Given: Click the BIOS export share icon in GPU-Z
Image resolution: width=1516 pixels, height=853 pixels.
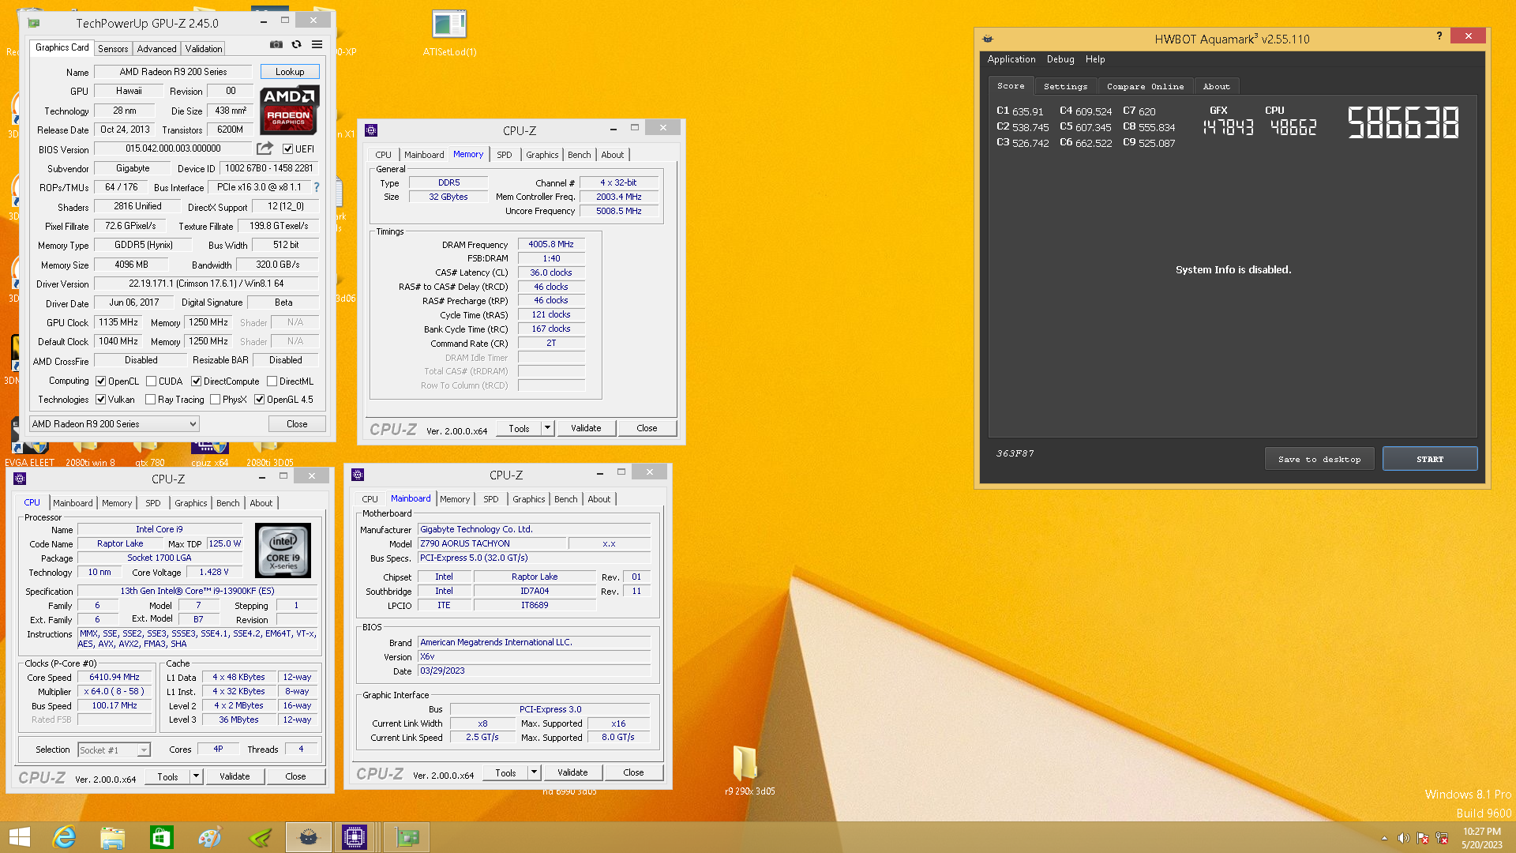Looking at the screenshot, I should (265, 148).
